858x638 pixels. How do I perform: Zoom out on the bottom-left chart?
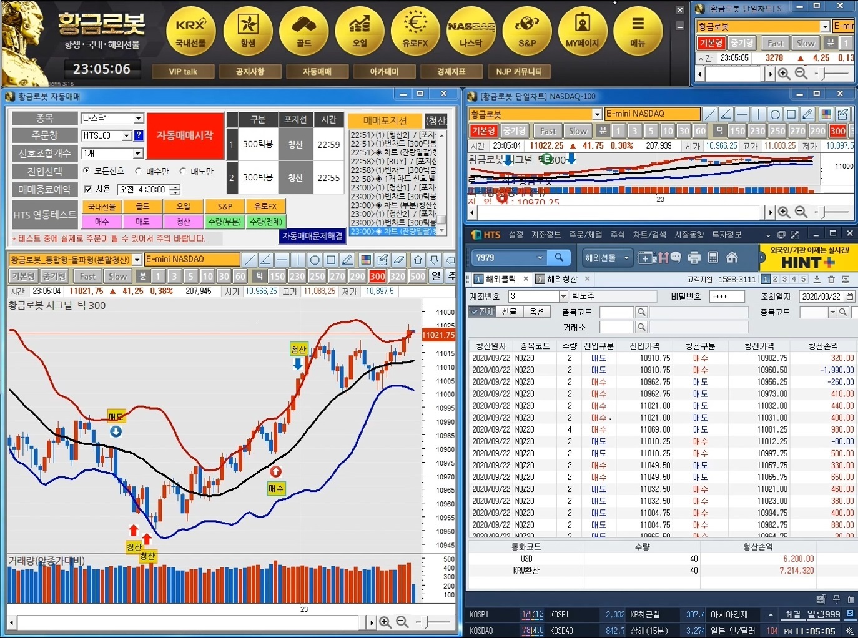point(402,622)
